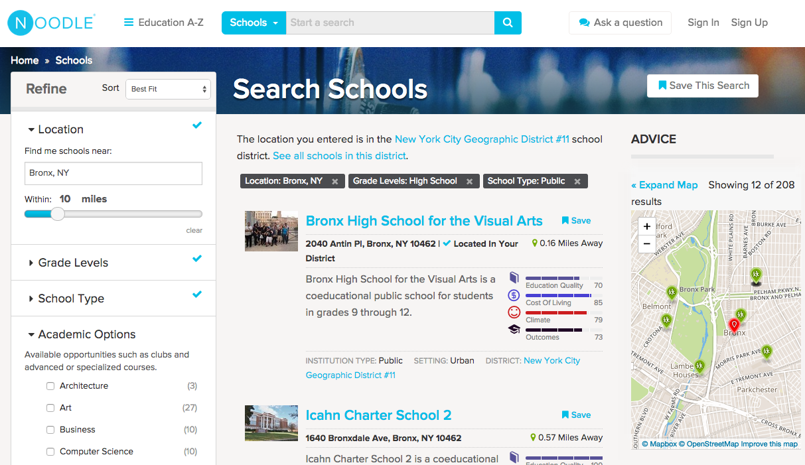805x465 pixels.
Task: Open Icahn Charter School 2 thumbnail
Action: [x=271, y=423]
